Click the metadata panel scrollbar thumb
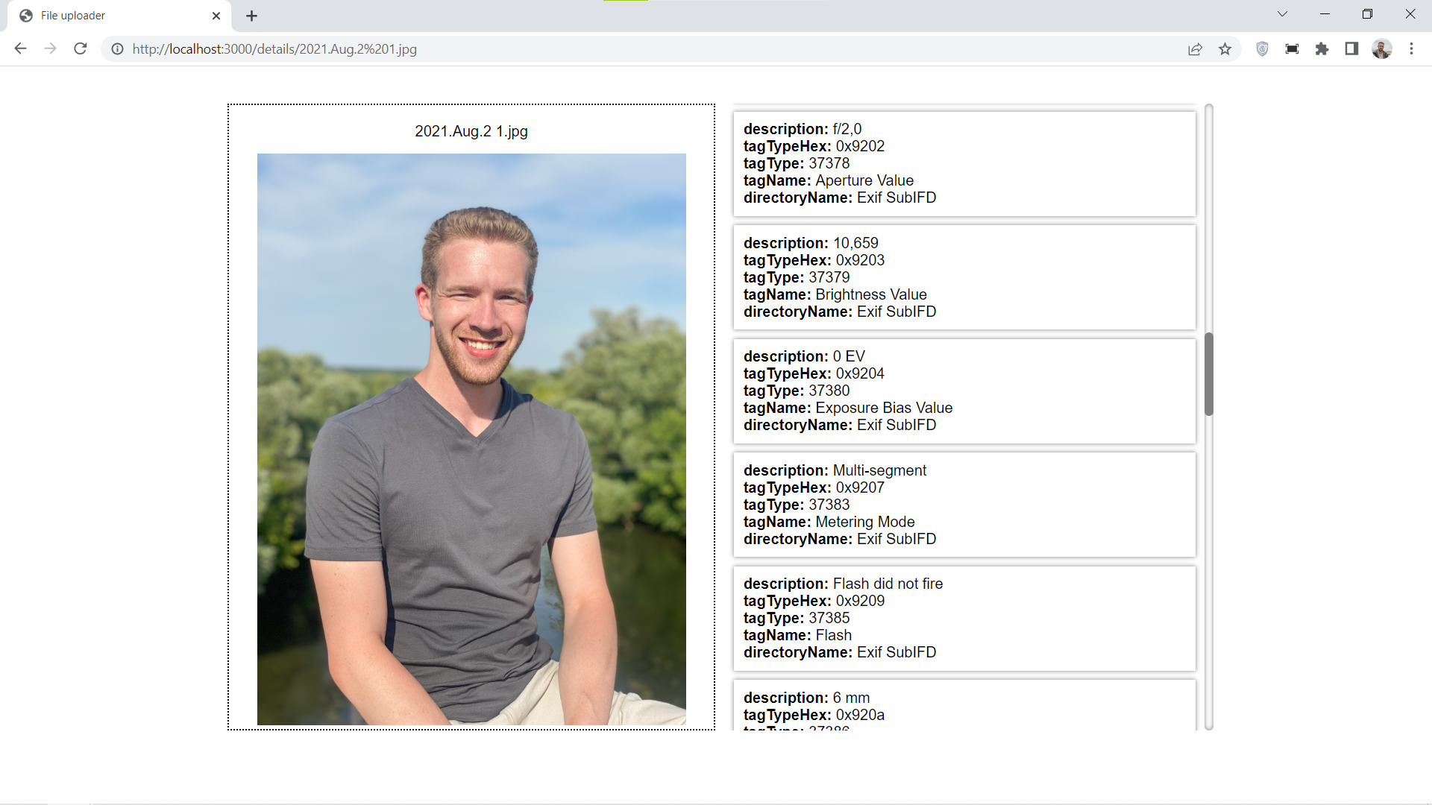Screen dimensions: 1432x805 tap(1208, 373)
